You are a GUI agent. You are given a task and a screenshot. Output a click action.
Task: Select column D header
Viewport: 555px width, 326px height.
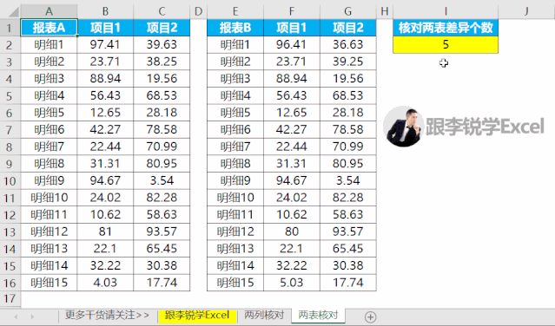(x=199, y=11)
